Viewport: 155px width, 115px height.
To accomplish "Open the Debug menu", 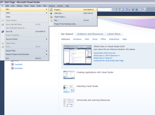I will [20, 6].
